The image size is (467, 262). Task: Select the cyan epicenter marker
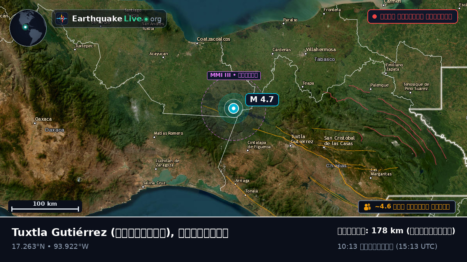tap(233, 109)
